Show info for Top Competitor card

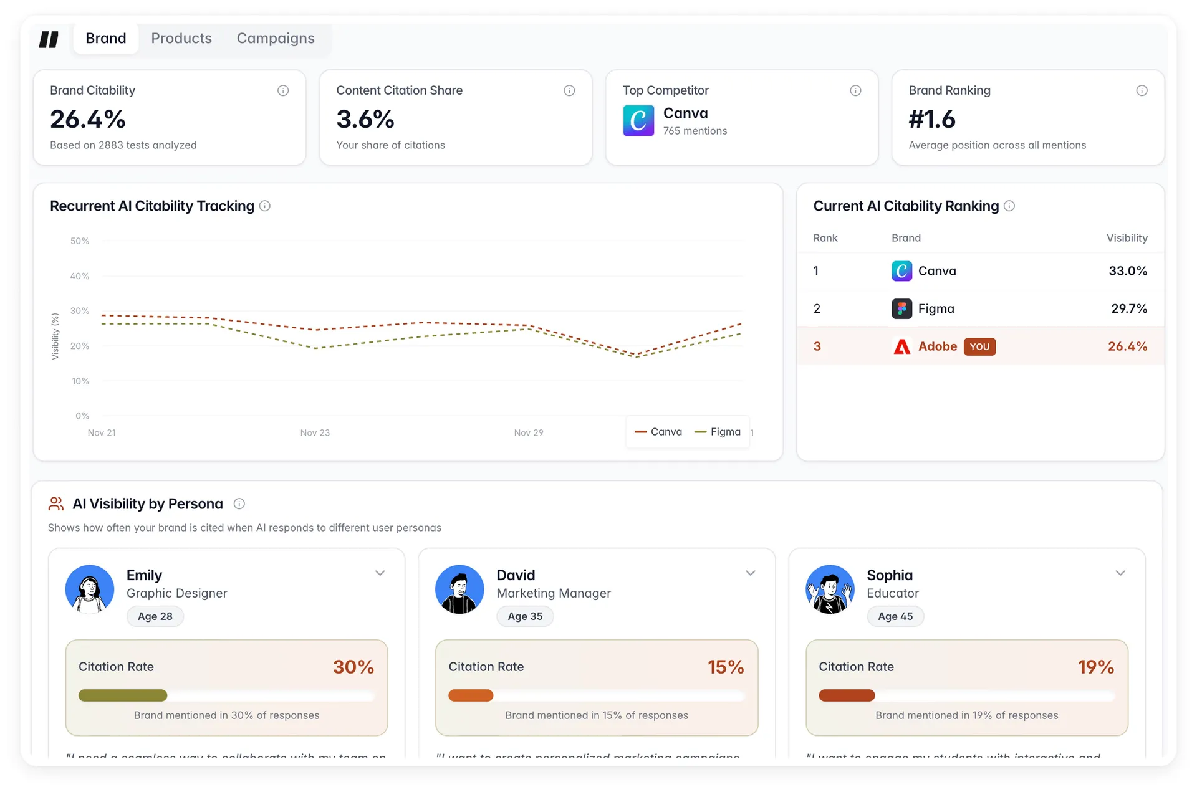tap(855, 90)
